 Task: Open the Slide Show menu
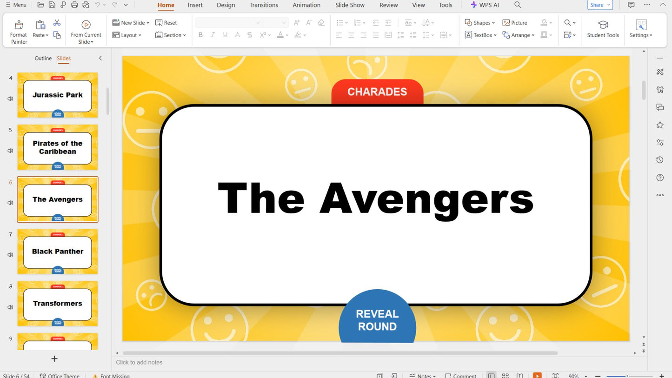pos(350,5)
